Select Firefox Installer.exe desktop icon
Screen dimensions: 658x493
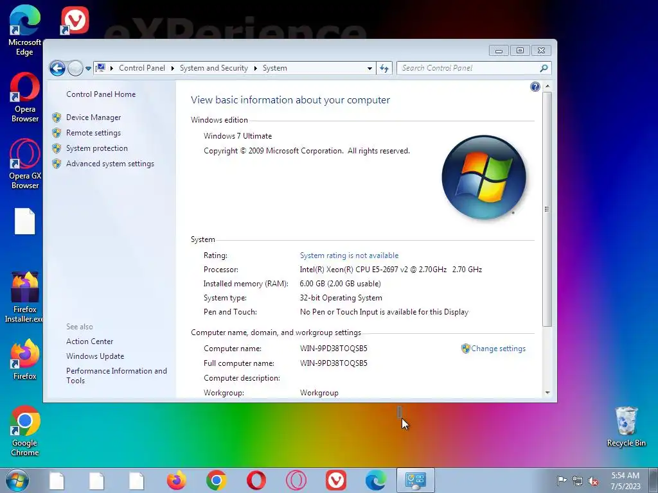[x=24, y=297]
